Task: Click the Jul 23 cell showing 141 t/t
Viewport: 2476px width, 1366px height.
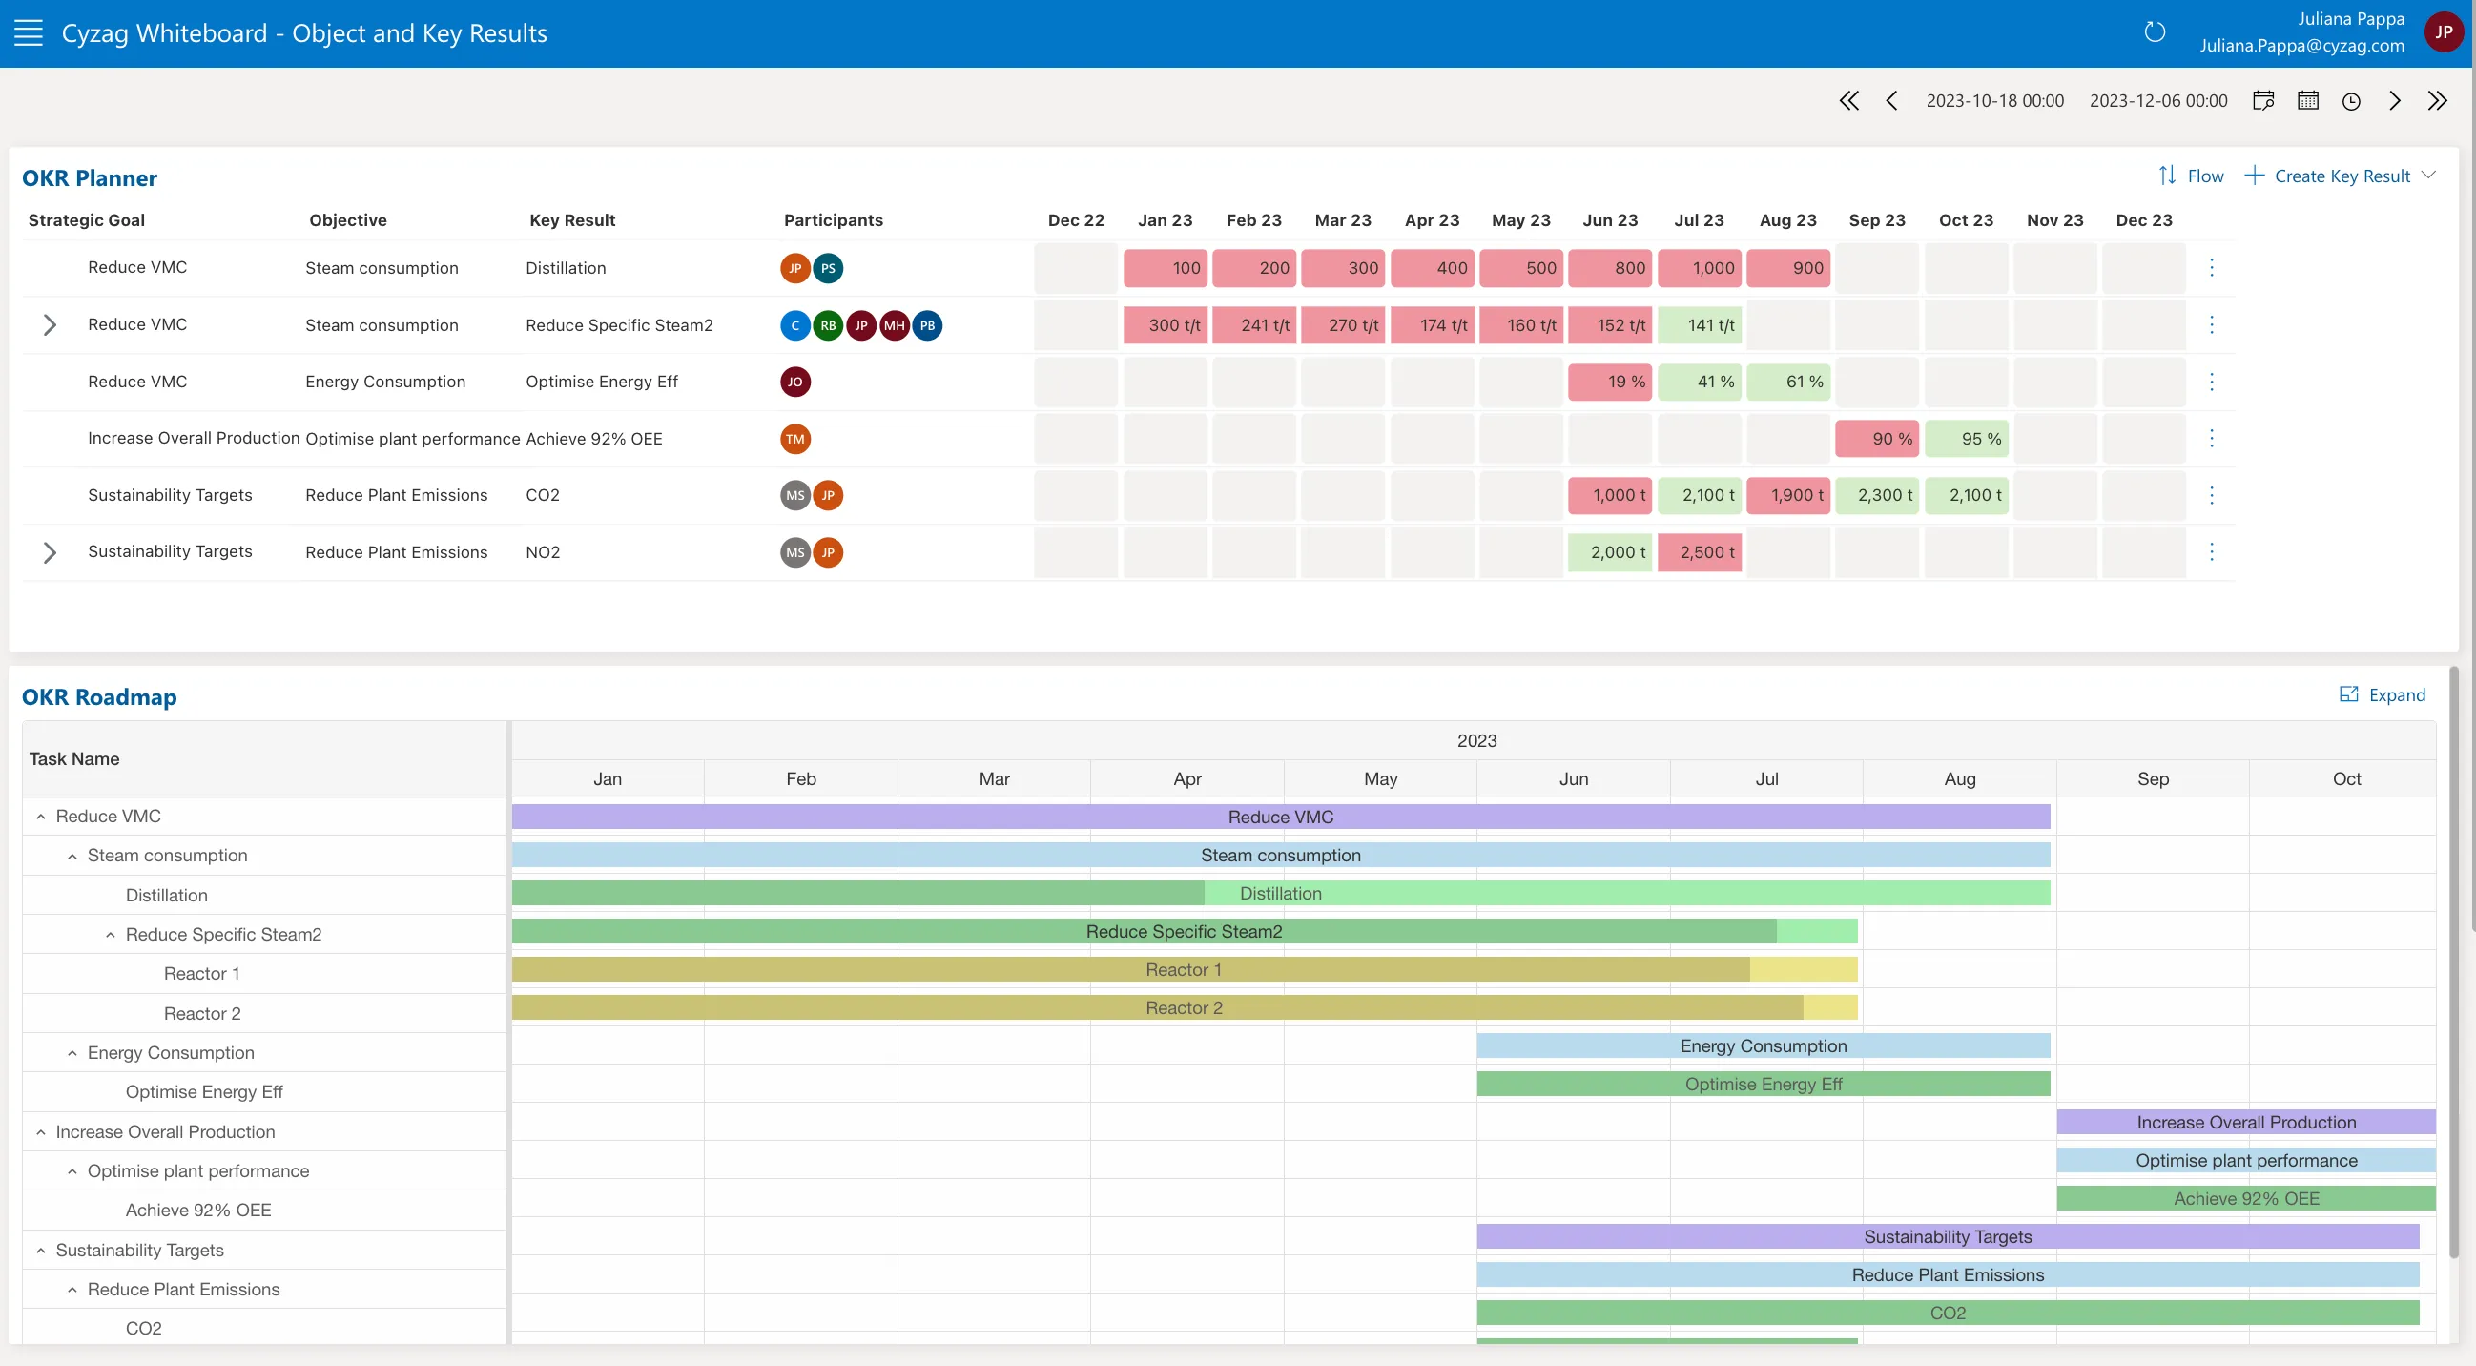Action: coord(1699,325)
